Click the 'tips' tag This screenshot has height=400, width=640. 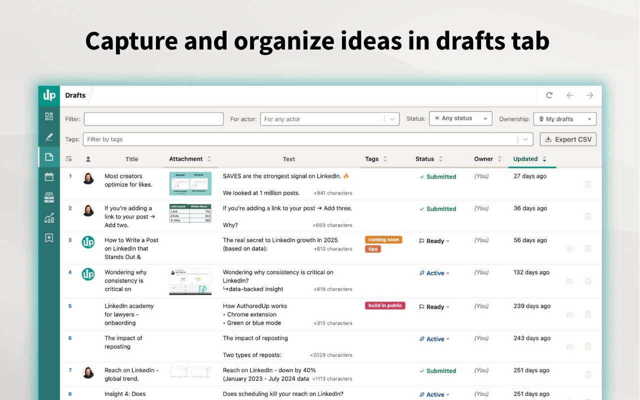pyautogui.click(x=373, y=249)
